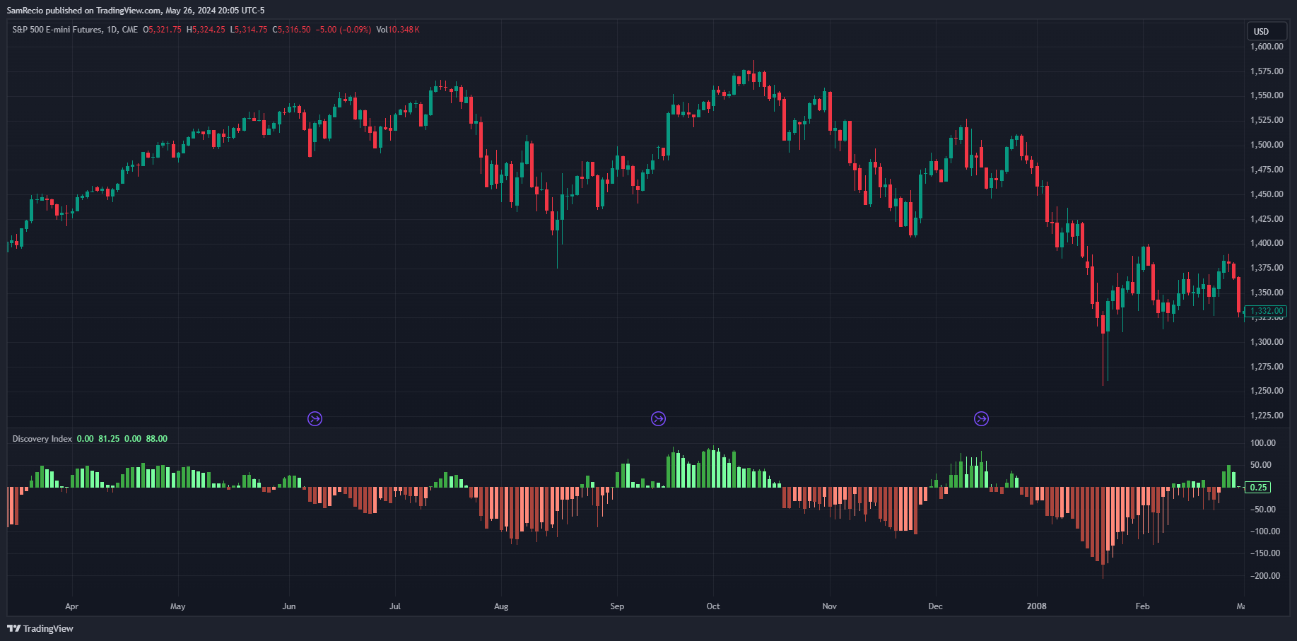Click the 1,575.00 price axis label
The image size is (1297, 641).
pyautogui.click(x=1267, y=71)
